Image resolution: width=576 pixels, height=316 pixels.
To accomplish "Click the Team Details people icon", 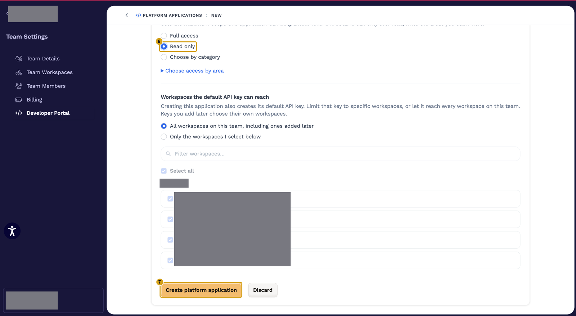I will point(19,59).
